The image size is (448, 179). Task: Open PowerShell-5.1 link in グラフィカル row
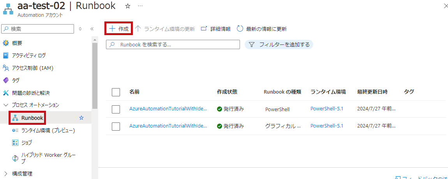click(327, 126)
